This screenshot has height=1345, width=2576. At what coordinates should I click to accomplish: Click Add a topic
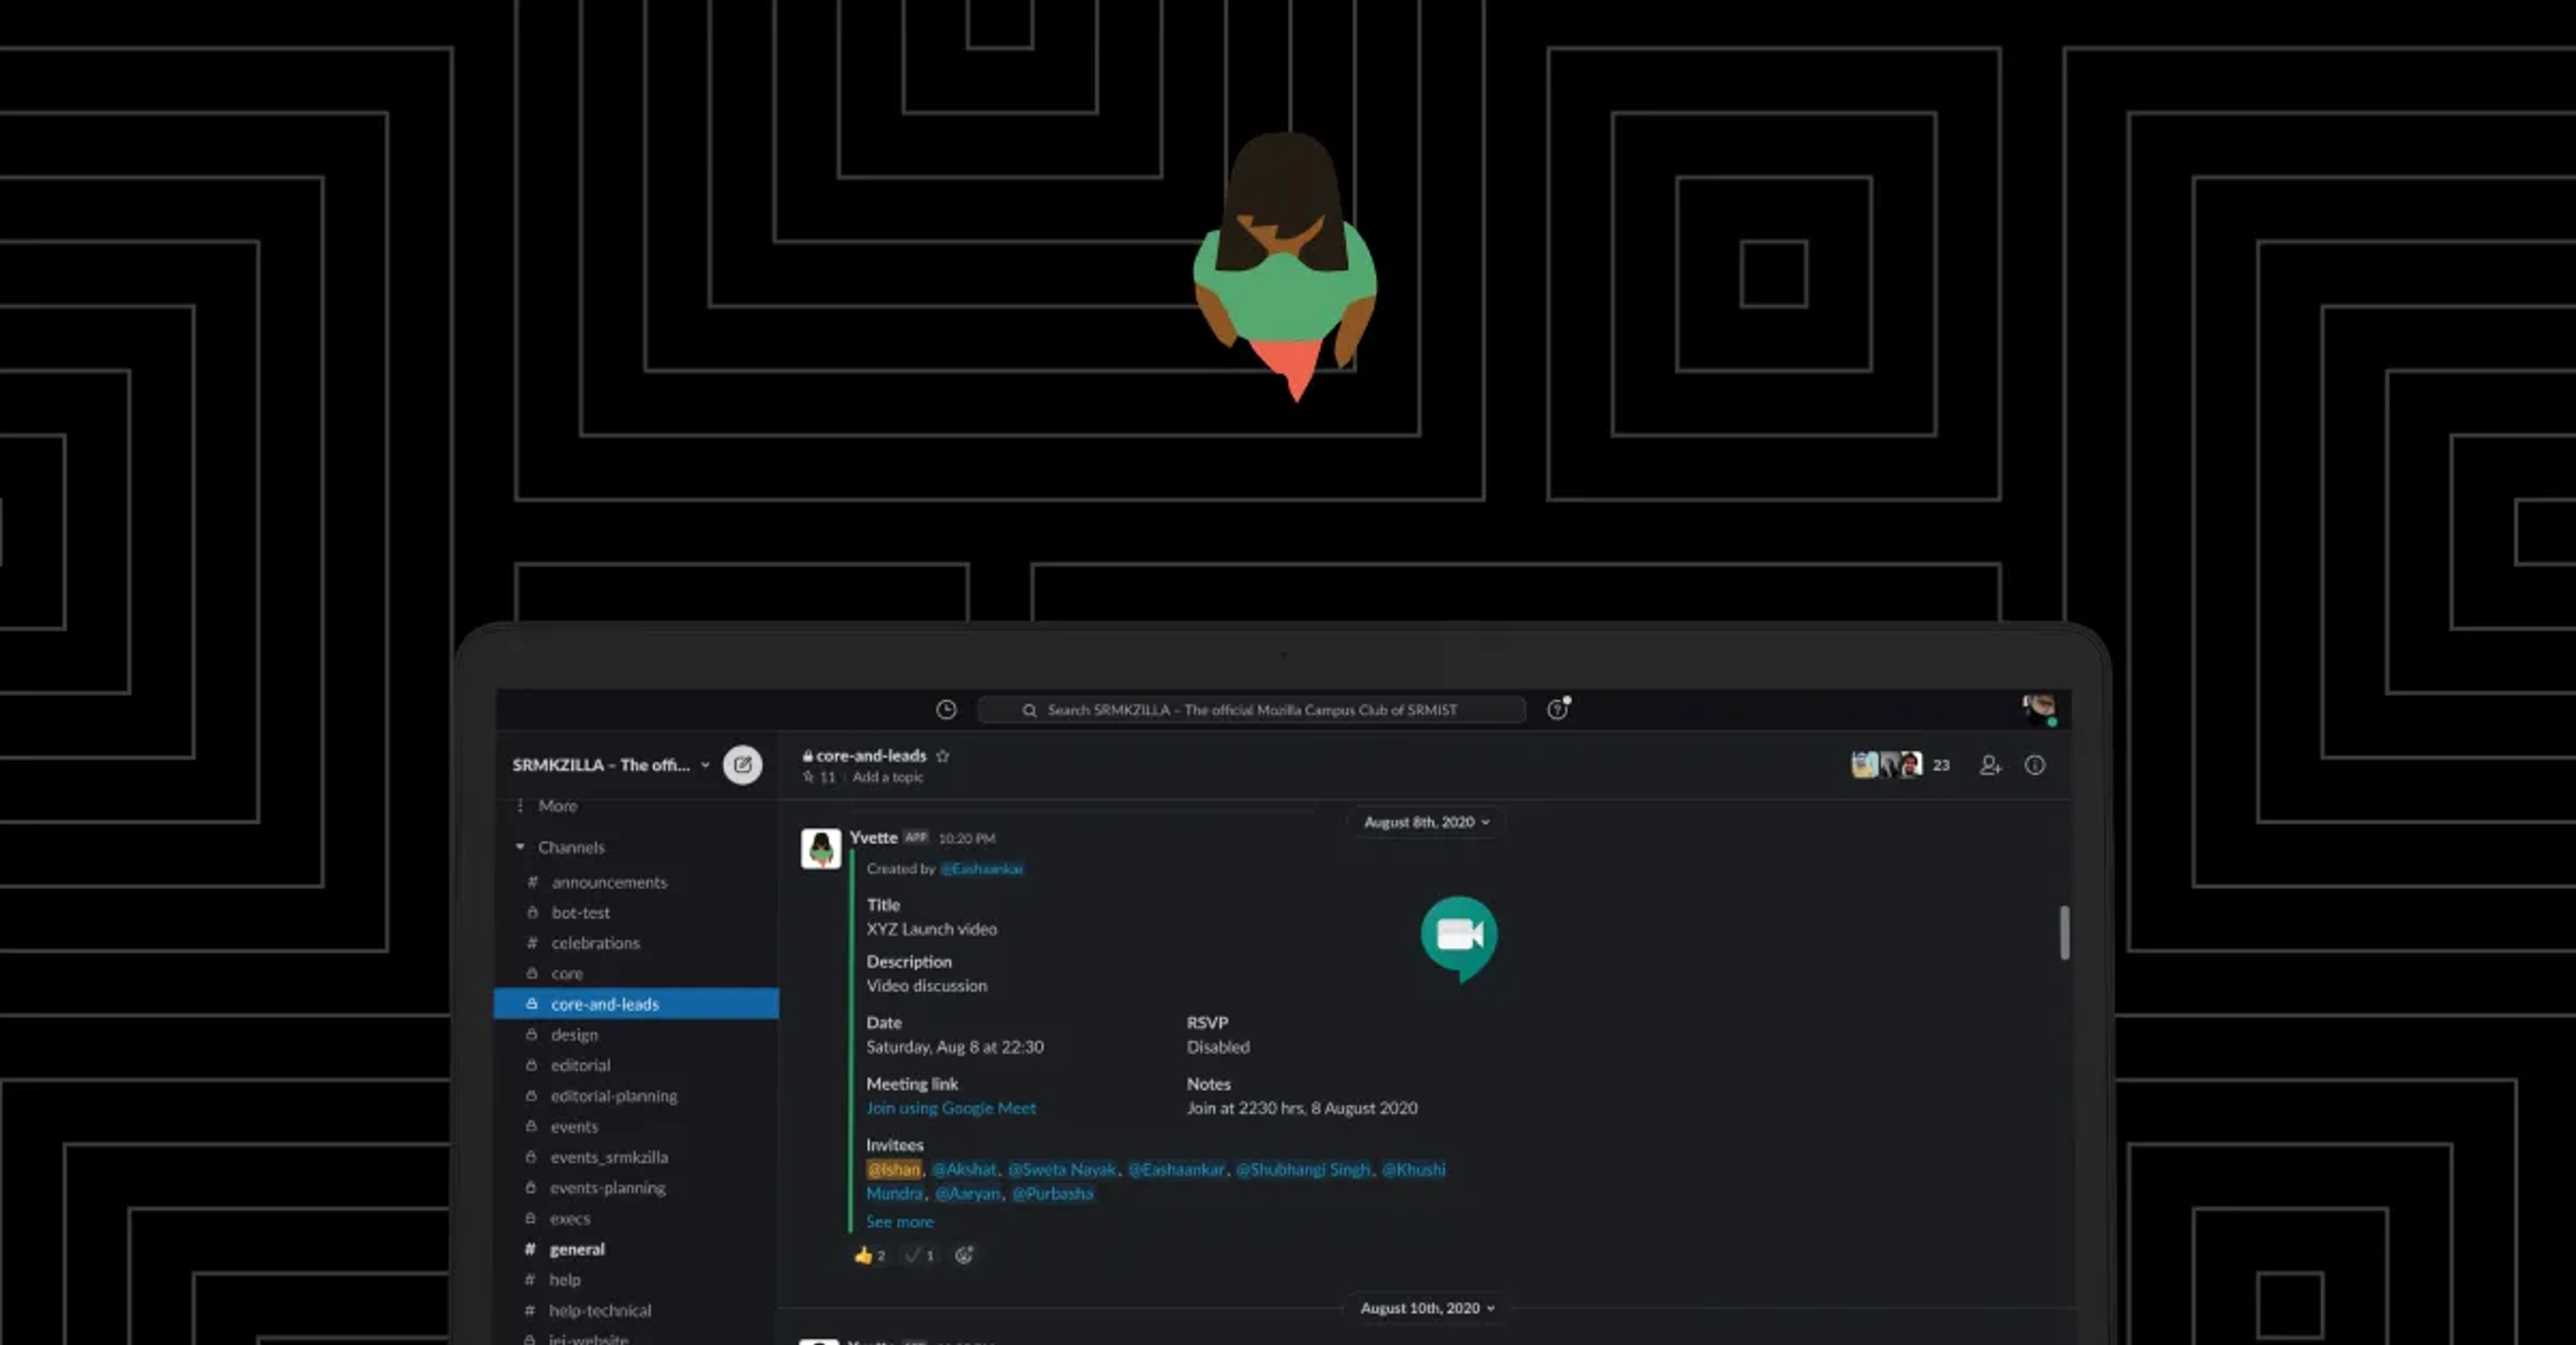point(888,777)
